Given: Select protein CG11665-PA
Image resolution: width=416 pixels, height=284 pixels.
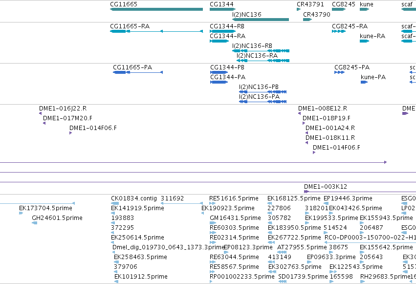Looking at the screenshot, I should coord(138,72).
